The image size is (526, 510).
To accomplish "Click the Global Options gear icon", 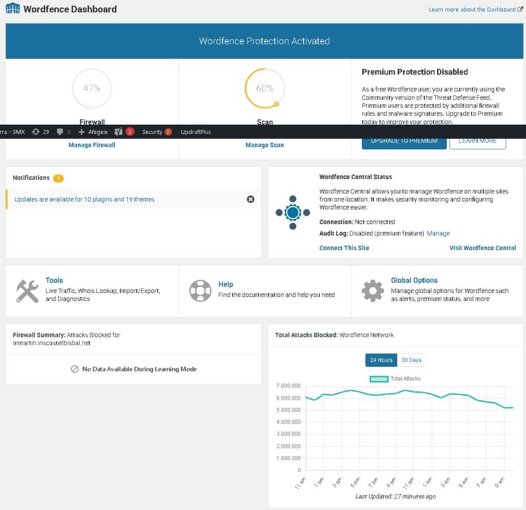I will 372,290.
